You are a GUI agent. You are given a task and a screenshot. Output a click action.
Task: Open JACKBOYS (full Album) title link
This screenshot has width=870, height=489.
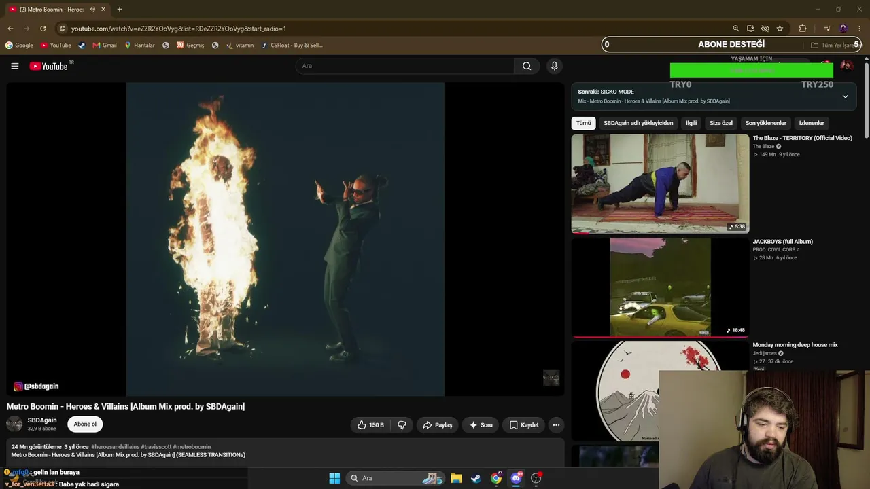tap(782, 242)
